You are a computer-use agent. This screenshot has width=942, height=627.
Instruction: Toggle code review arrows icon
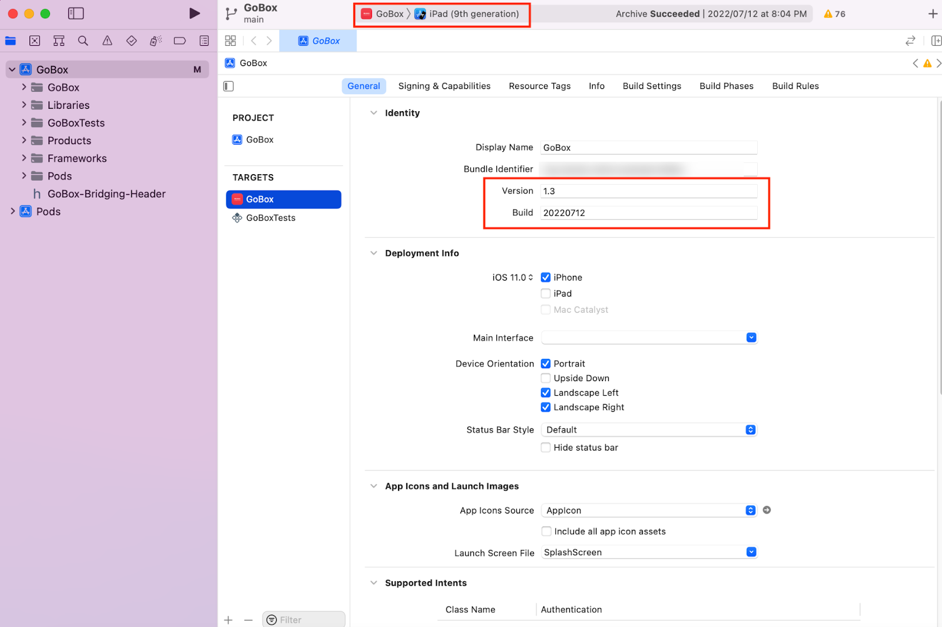(x=910, y=41)
